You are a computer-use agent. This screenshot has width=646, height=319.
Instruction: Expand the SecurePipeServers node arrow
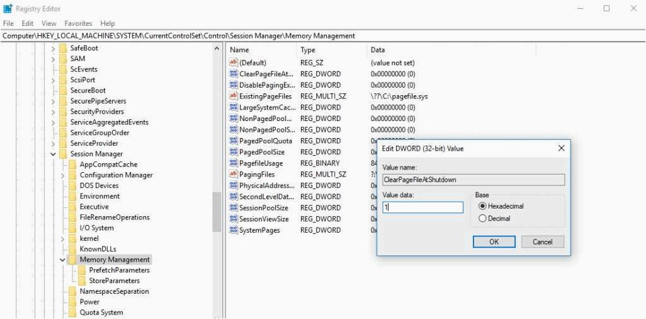pyautogui.click(x=53, y=101)
